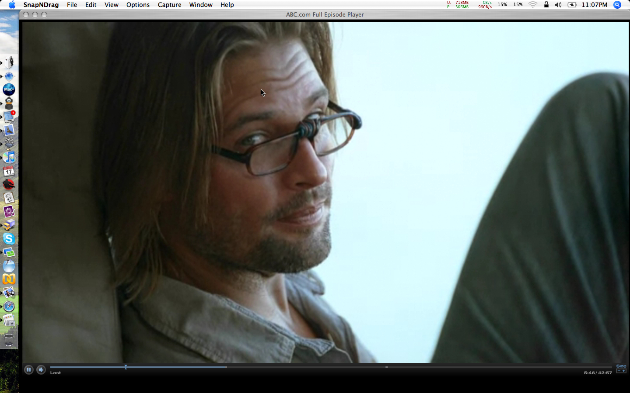Decrease player size with minus button
The height and width of the screenshot is (393, 630).
pyautogui.click(x=619, y=371)
